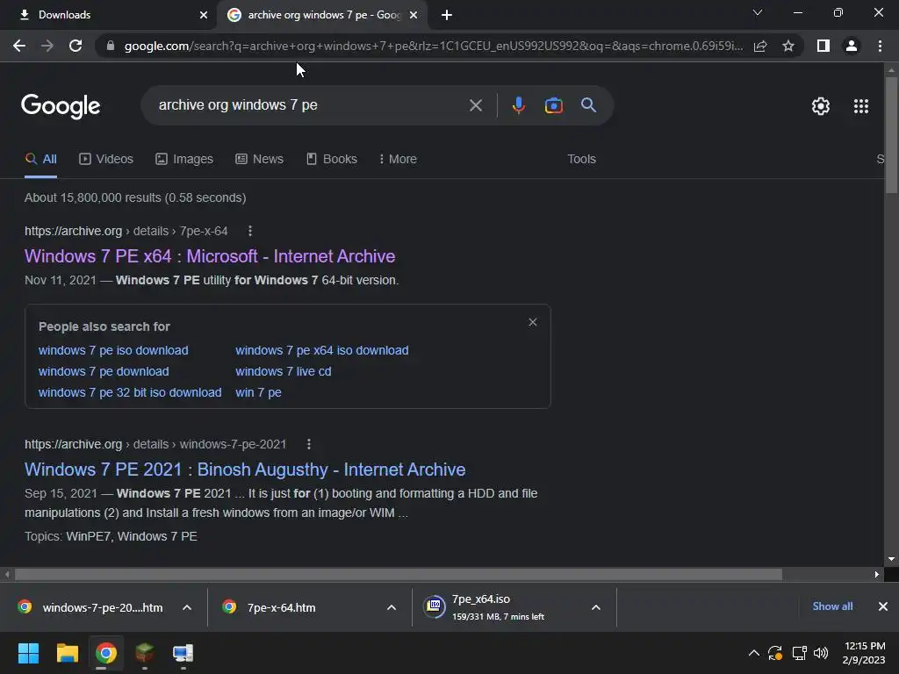Search by image with the camera icon
899x674 pixels.
coord(553,105)
